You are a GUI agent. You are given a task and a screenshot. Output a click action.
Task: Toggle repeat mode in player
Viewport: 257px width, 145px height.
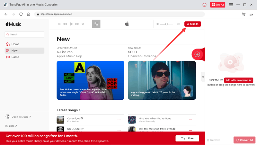(83, 24)
